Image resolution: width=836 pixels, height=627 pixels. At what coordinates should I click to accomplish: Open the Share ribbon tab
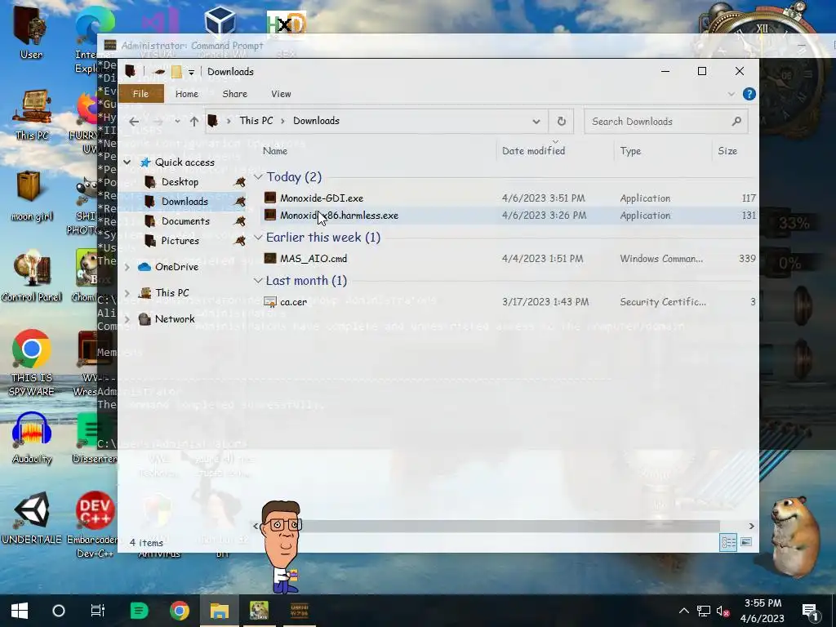pos(234,94)
